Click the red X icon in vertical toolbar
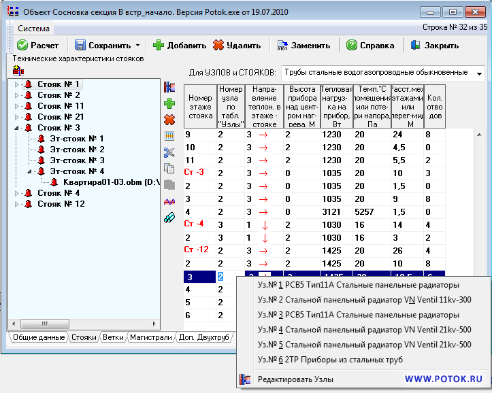This screenshot has width=492, height=393. 169,120
